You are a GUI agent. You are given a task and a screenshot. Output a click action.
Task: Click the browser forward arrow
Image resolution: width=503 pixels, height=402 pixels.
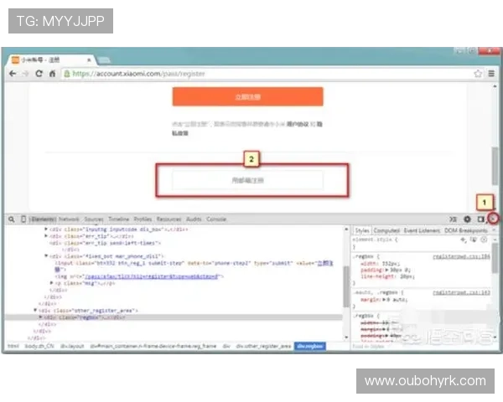tap(25, 74)
